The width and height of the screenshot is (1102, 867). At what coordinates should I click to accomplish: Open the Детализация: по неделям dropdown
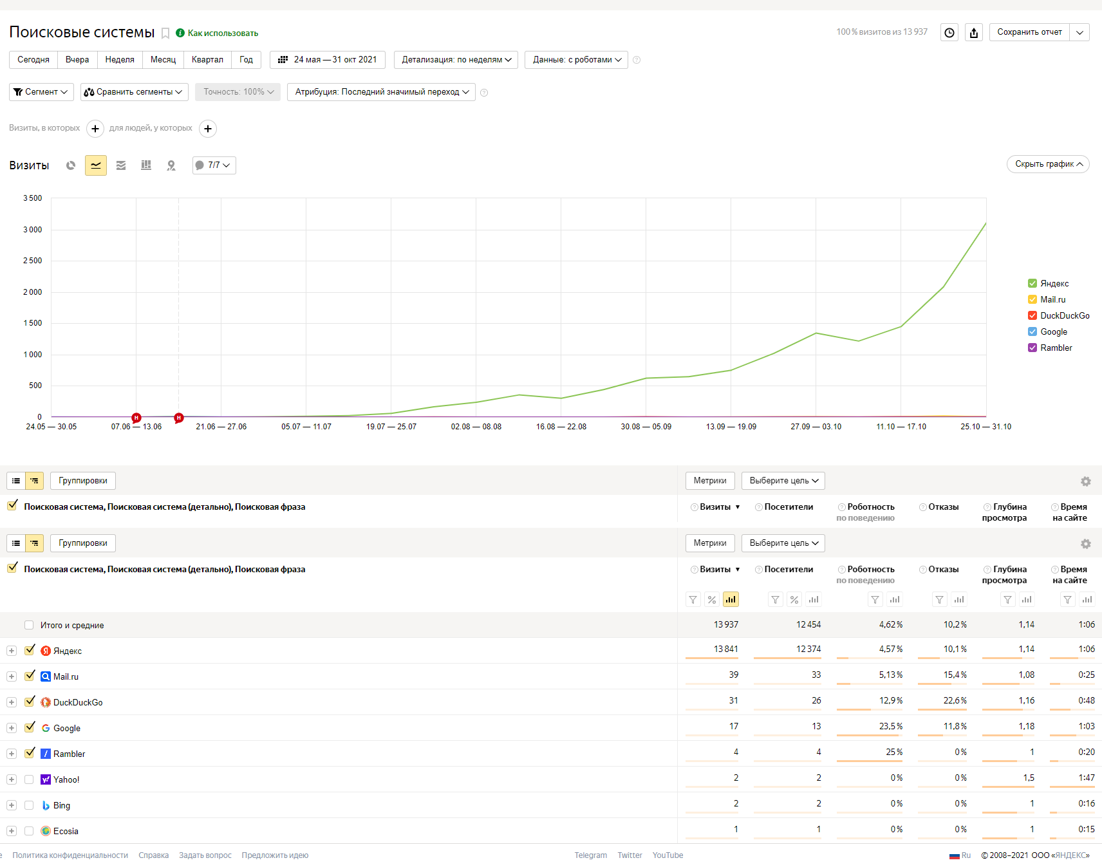tap(456, 60)
